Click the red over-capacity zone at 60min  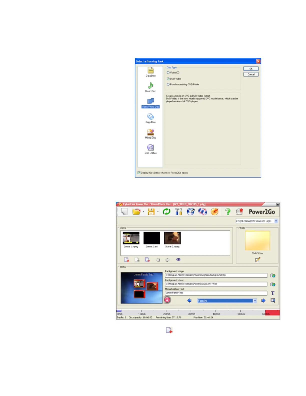(x=272, y=312)
